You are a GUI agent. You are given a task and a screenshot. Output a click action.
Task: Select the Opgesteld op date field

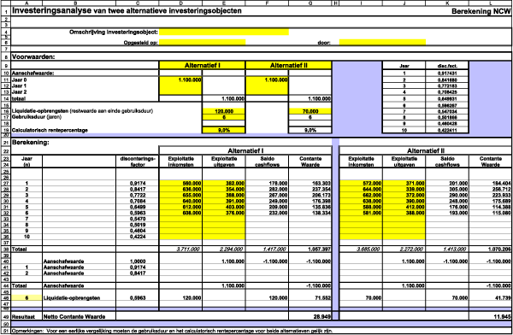pyautogui.click(x=202, y=43)
